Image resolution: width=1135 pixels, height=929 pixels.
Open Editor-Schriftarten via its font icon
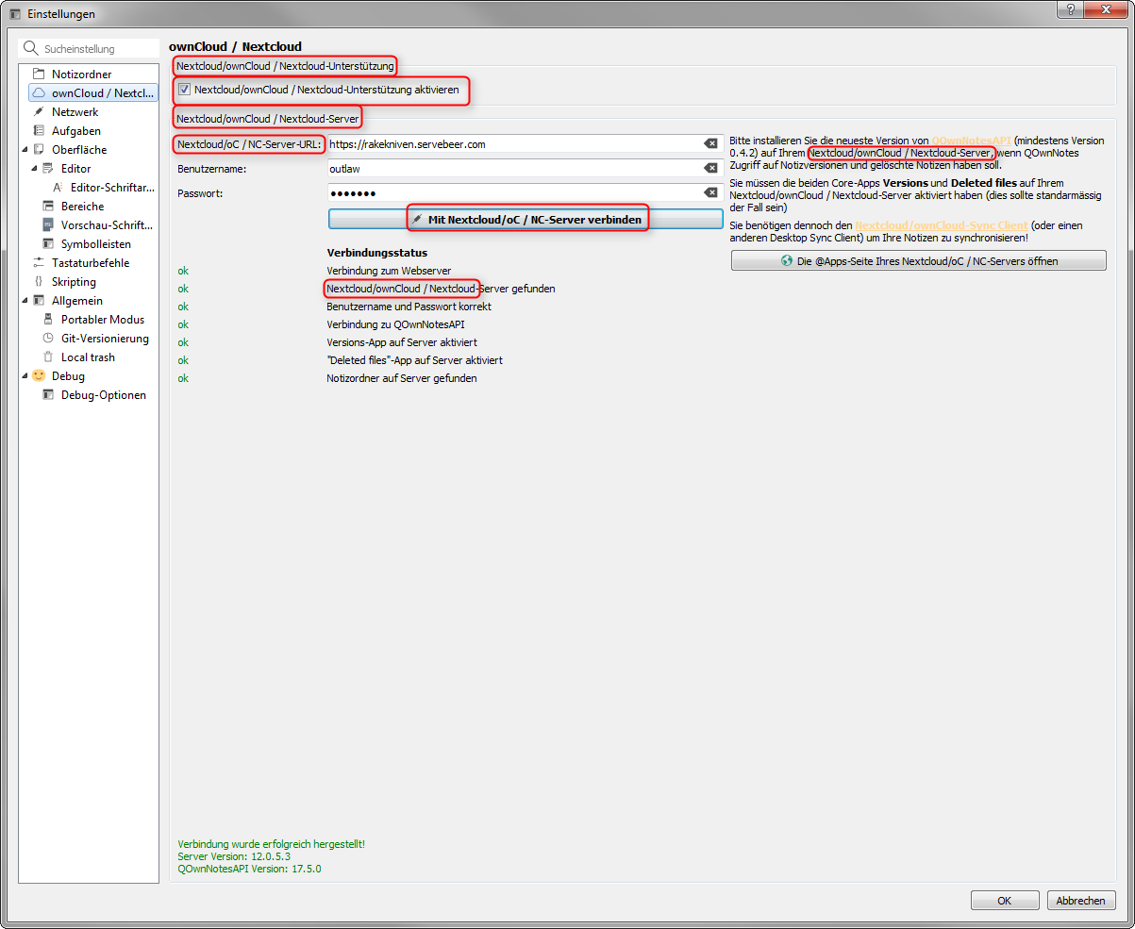(x=58, y=187)
